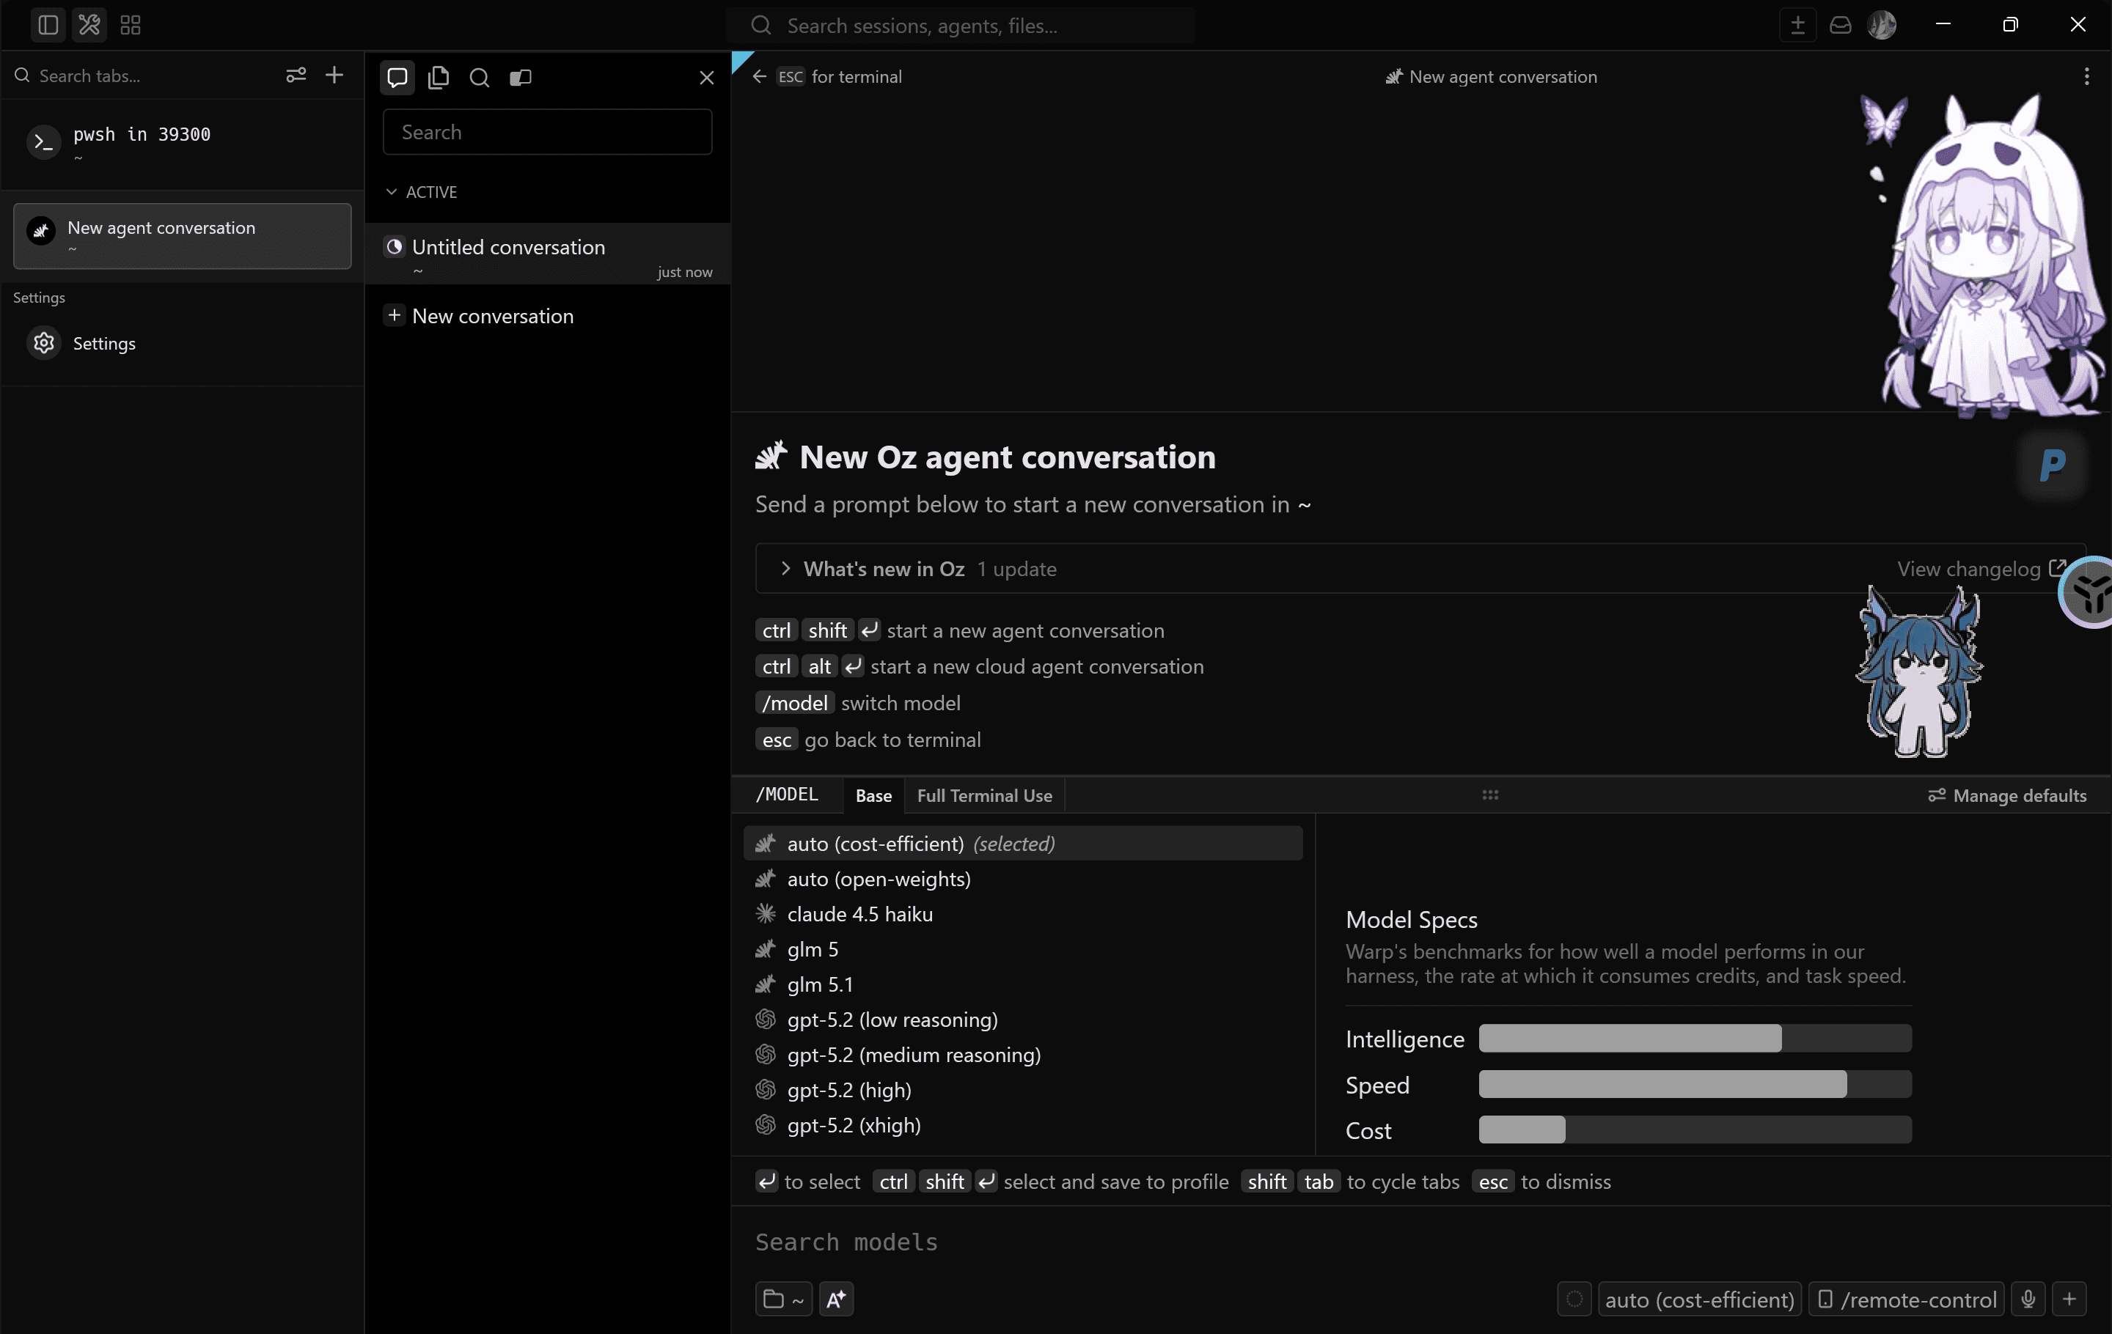This screenshot has width=2112, height=1334.
Task: Click the Cost spec bar
Action: pos(1695,1130)
